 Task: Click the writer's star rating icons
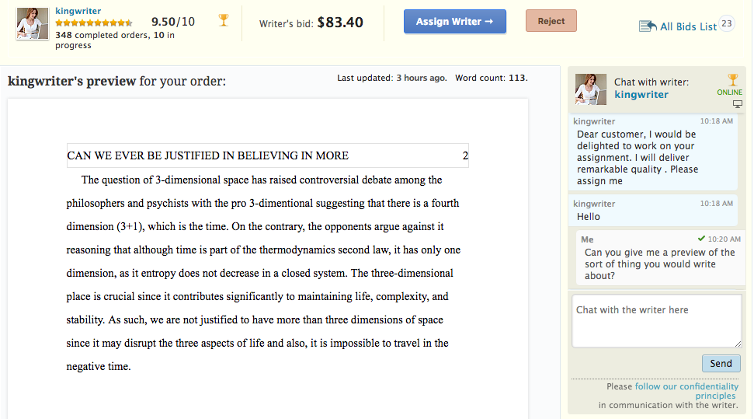click(94, 23)
